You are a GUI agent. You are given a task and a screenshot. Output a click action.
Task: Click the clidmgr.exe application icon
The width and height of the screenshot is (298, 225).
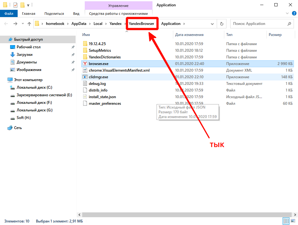85,77
